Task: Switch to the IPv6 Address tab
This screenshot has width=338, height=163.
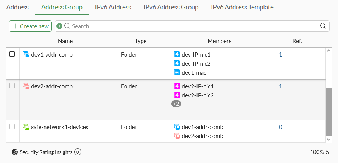Action: tap(113, 7)
